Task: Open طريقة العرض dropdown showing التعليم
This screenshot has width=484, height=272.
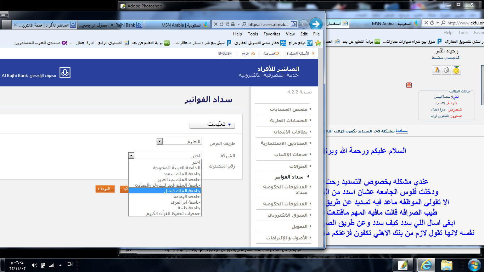Action: pos(179,142)
